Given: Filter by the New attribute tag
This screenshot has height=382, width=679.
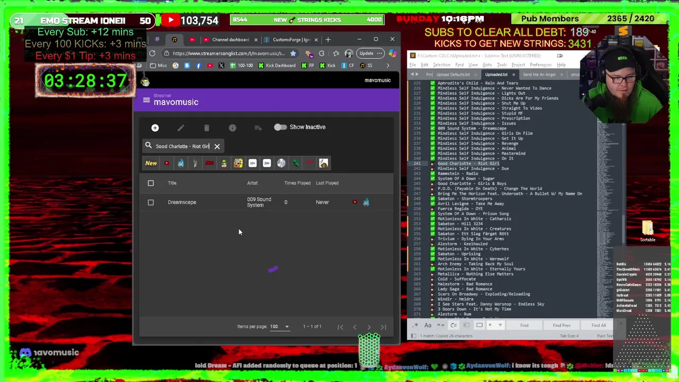Looking at the screenshot, I should point(151,163).
